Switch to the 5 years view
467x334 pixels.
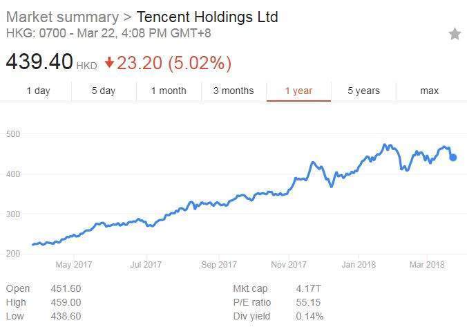[363, 91]
